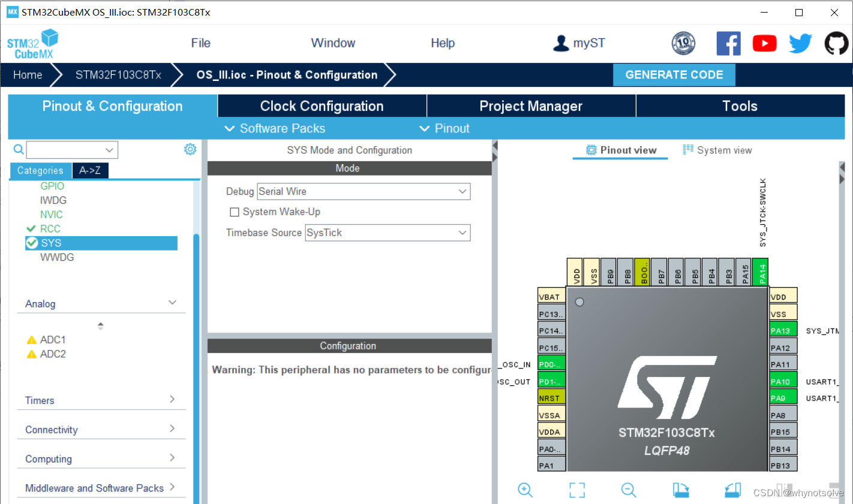Fit the pinout view to window
Viewport: 853px width, 504px height.
point(577,490)
